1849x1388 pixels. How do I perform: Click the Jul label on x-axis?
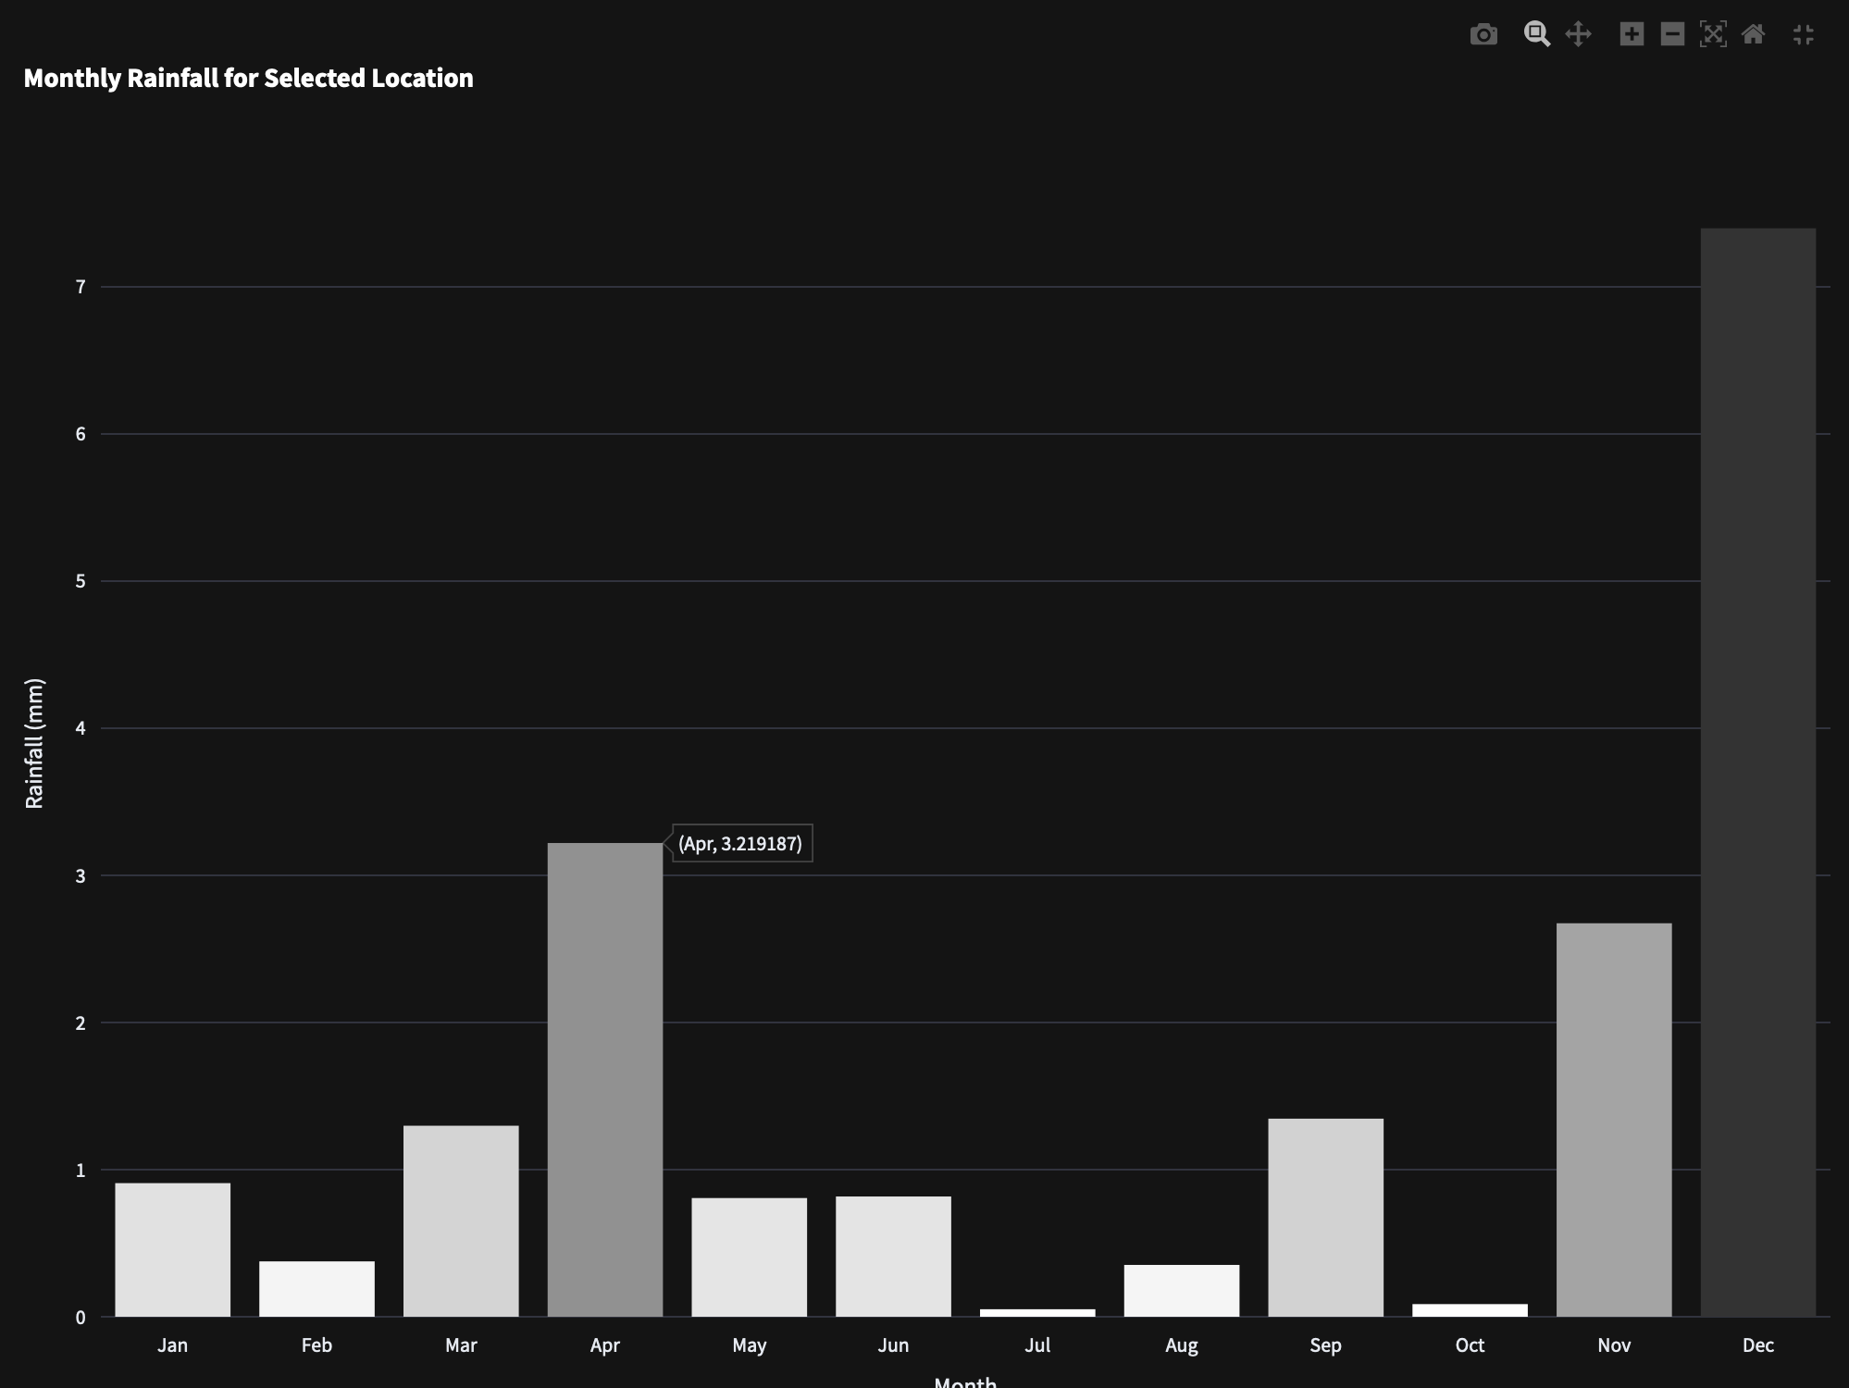tap(1037, 1345)
